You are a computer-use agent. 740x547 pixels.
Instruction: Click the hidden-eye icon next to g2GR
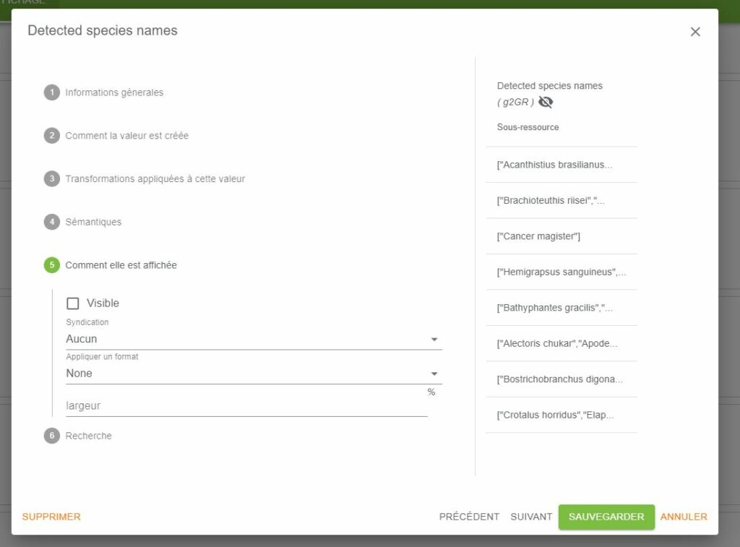coord(546,102)
